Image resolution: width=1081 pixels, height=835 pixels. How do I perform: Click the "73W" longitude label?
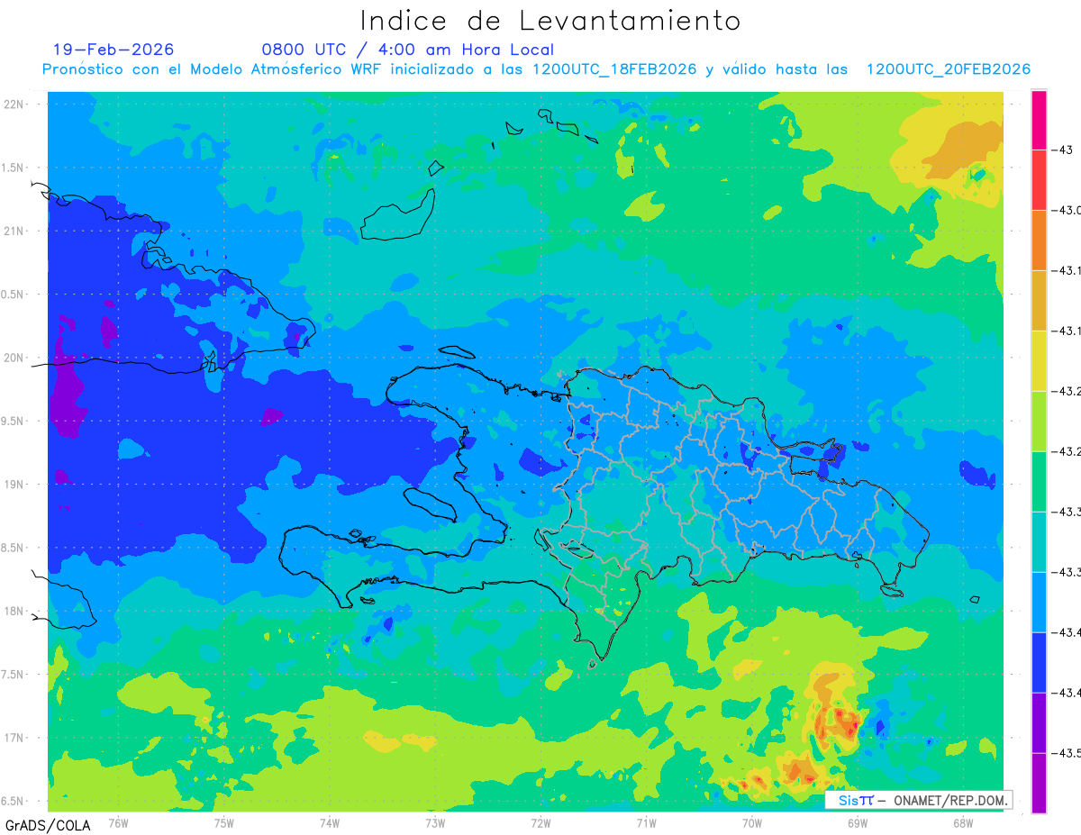coord(435,822)
